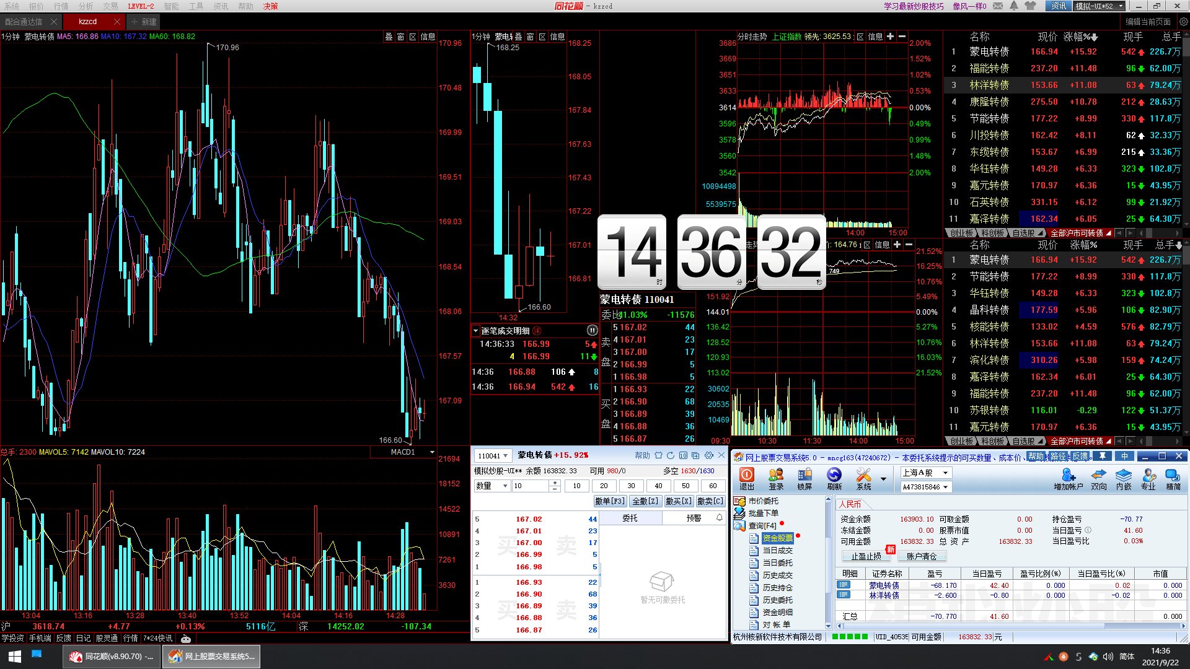1190x669 pixels.
Task: Switch to the 预警 tab in order panel
Action: coord(694,518)
